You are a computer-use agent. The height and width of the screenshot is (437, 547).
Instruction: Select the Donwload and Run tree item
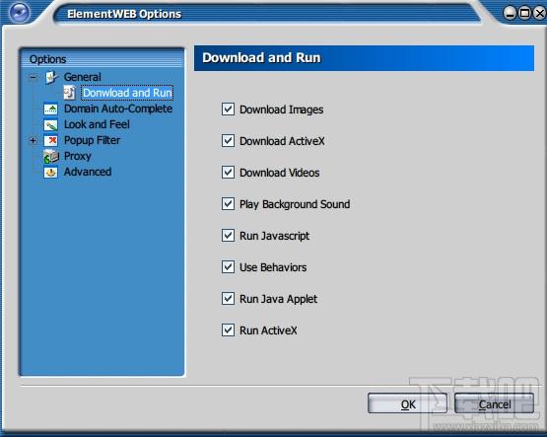(x=127, y=93)
